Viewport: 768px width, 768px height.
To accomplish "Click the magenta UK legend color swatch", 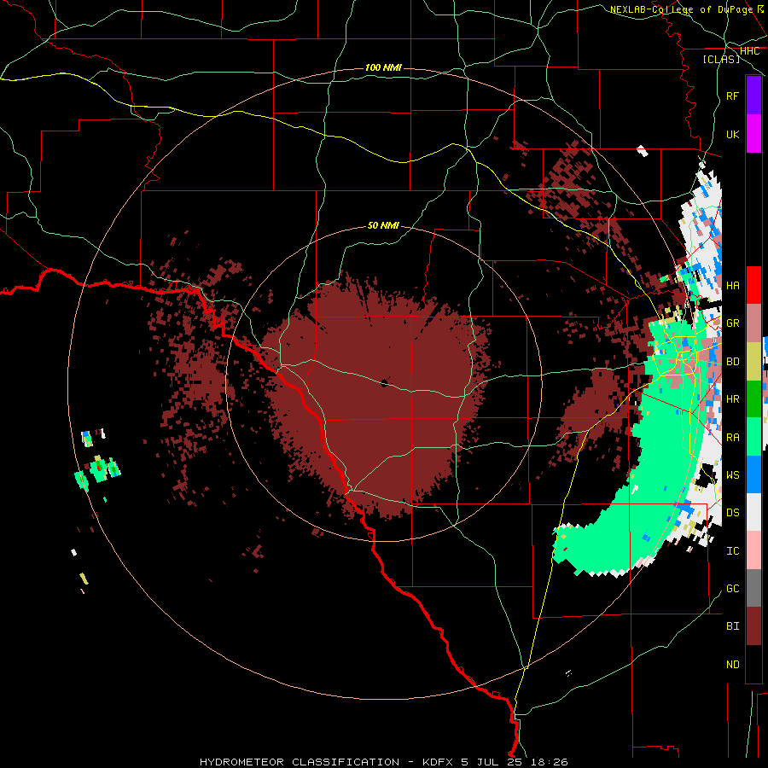I will [x=753, y=134].
